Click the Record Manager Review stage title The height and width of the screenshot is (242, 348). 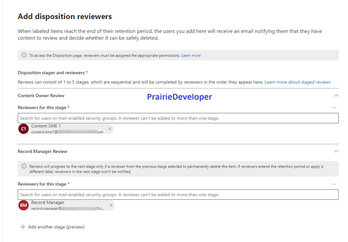(x=43, y=151)
